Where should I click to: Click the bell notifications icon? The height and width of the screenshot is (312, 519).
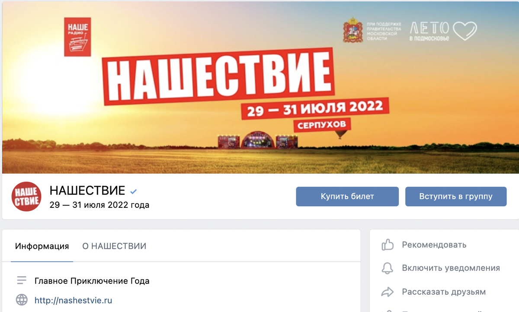[x=387, y=268]
